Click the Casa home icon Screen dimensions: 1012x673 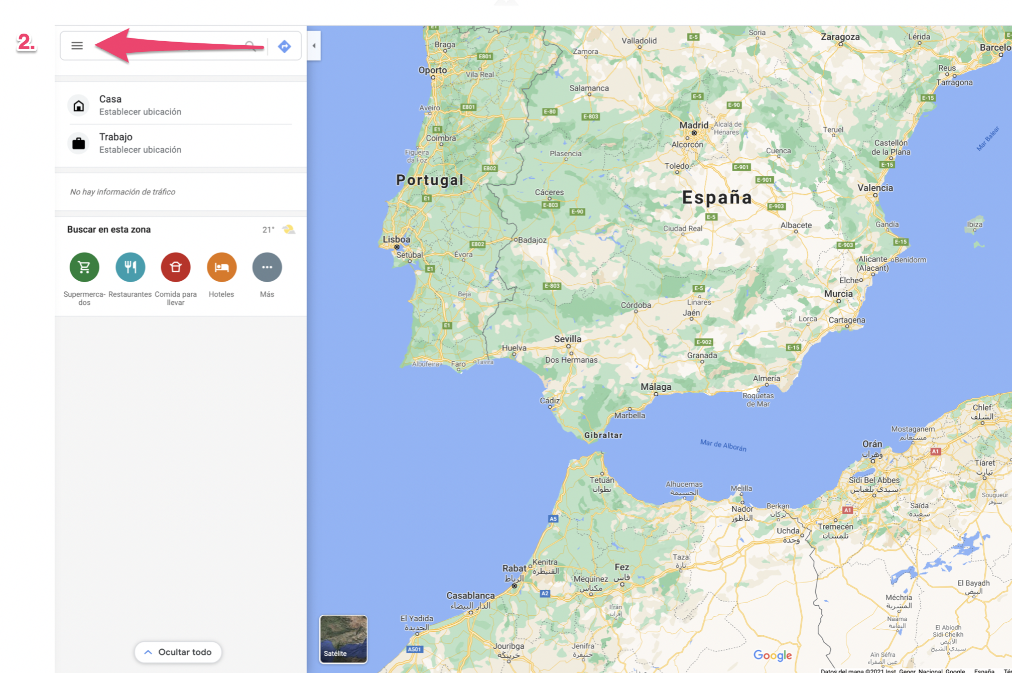(79, 105)
